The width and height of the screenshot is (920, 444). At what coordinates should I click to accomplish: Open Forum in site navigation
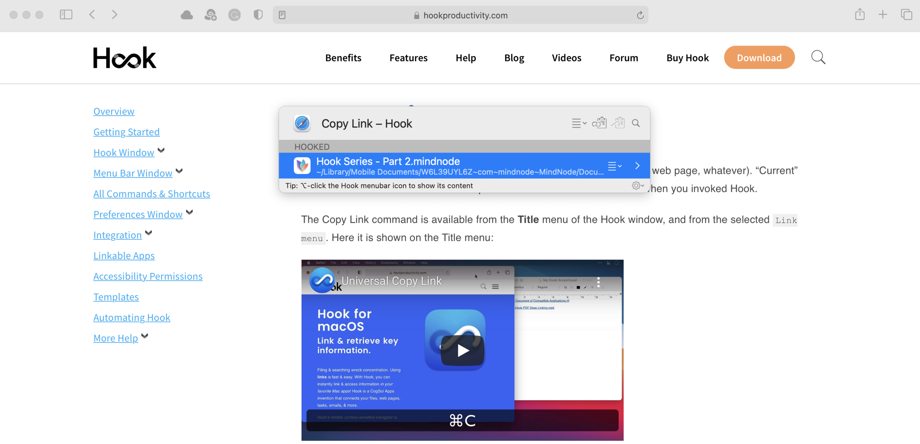click(x=624, y=58)
